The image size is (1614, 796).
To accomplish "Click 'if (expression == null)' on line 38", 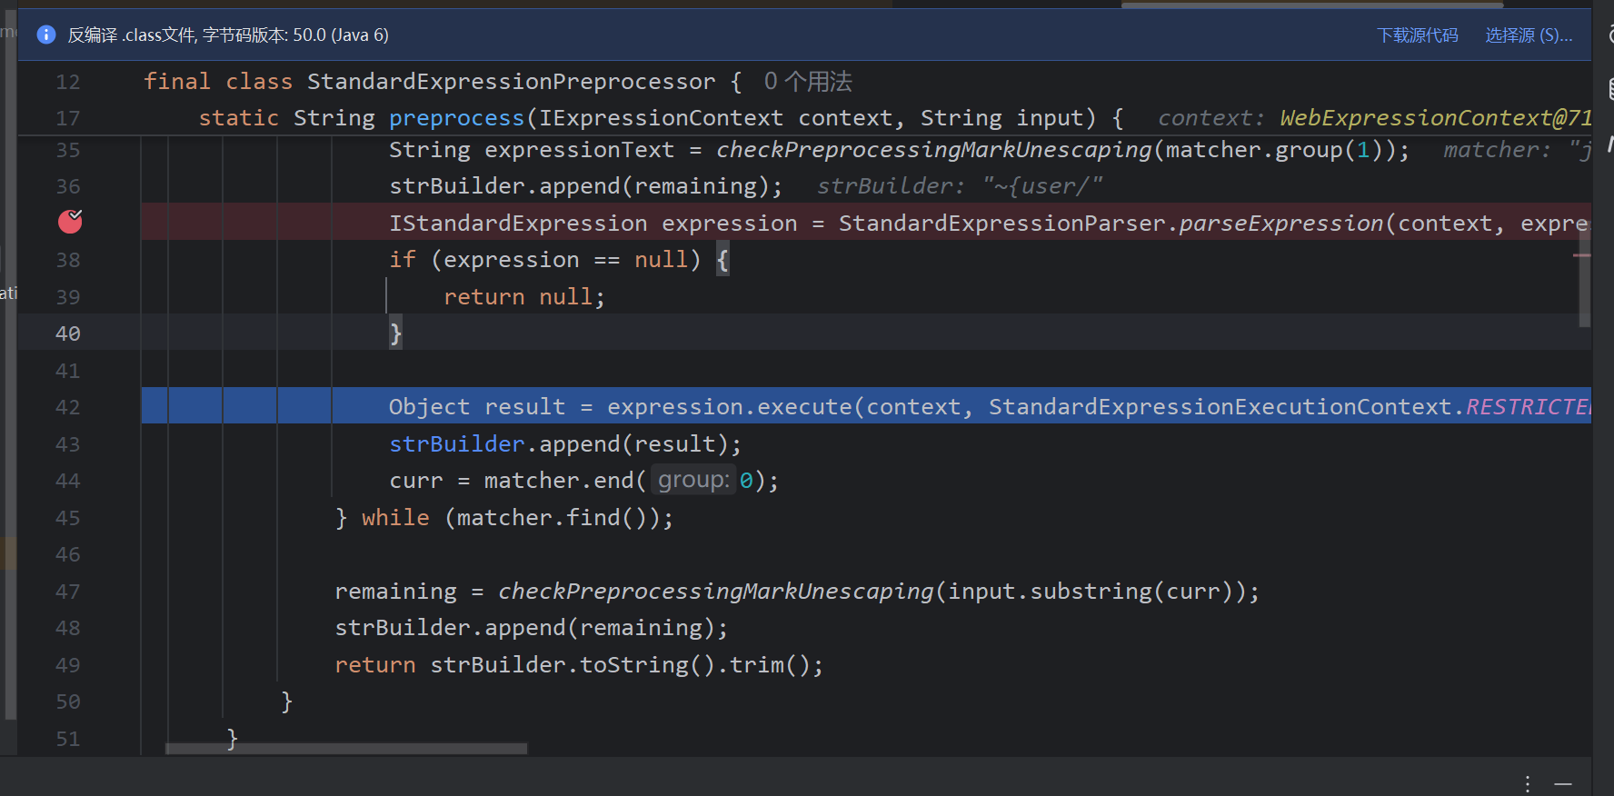I will 545,260.
